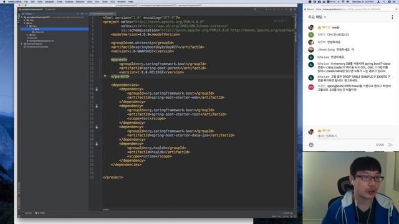Image resolution: width=399 pixels, height=224 pixels.
Task: Open the Edit menu
Action: (x=32, y=1)
